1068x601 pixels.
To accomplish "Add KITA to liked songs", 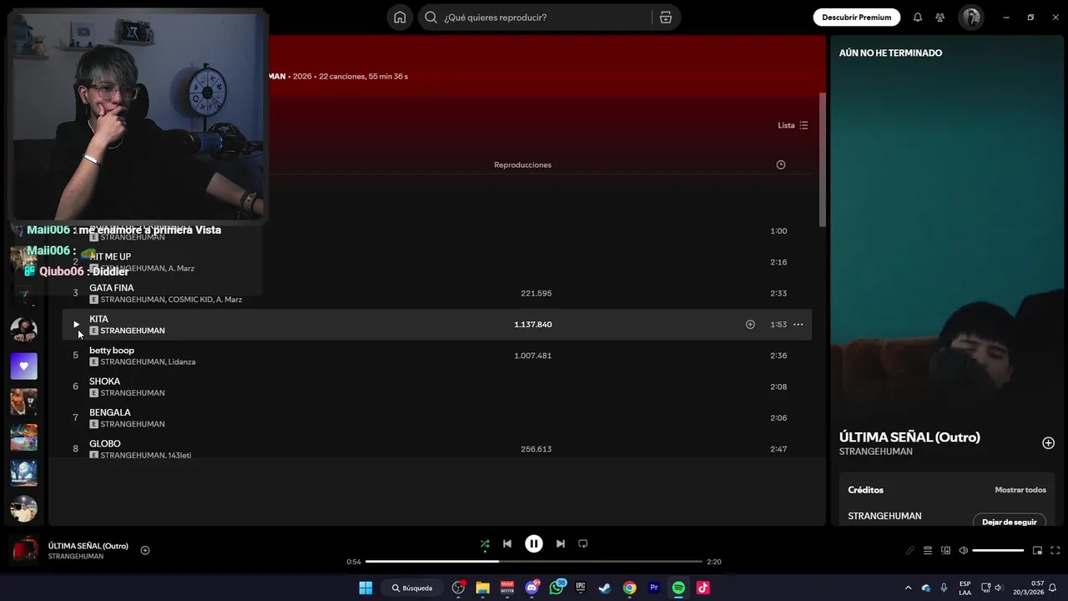I will [750, 324].
